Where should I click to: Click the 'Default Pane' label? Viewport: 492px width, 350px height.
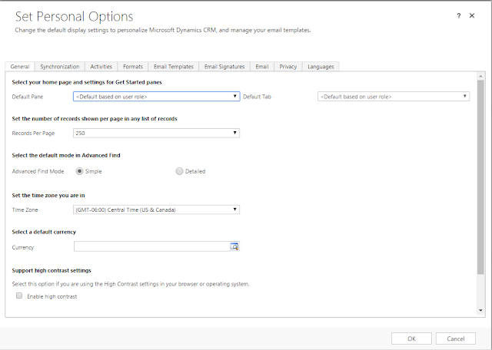(28, 97)
